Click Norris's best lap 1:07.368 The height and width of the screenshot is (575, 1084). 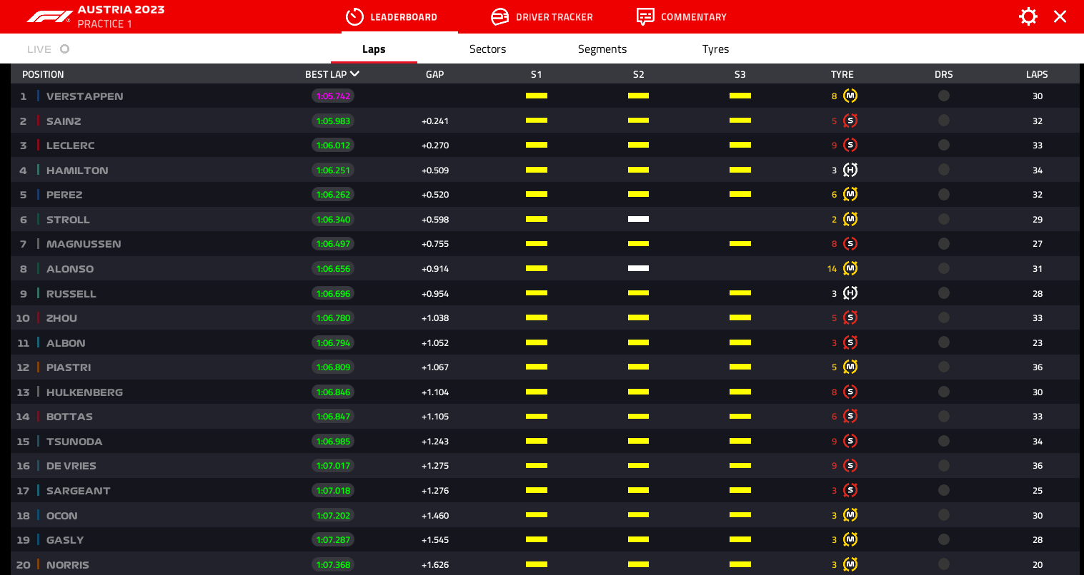(333, 564)
